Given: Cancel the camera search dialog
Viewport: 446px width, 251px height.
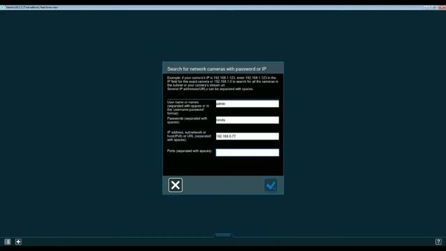Looking at the screenshot, I should [x=175, y=185].
